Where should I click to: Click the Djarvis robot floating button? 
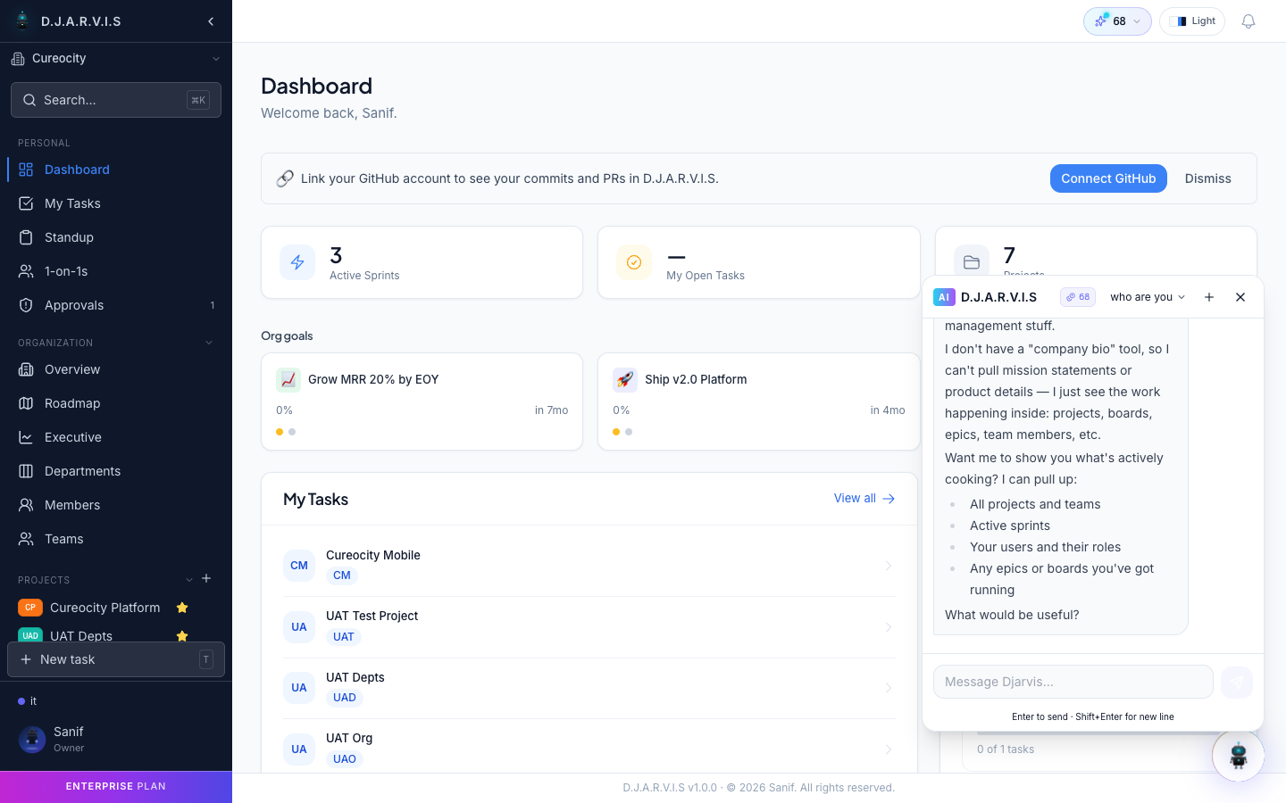pyautogui.click(x=1238, y=756)
